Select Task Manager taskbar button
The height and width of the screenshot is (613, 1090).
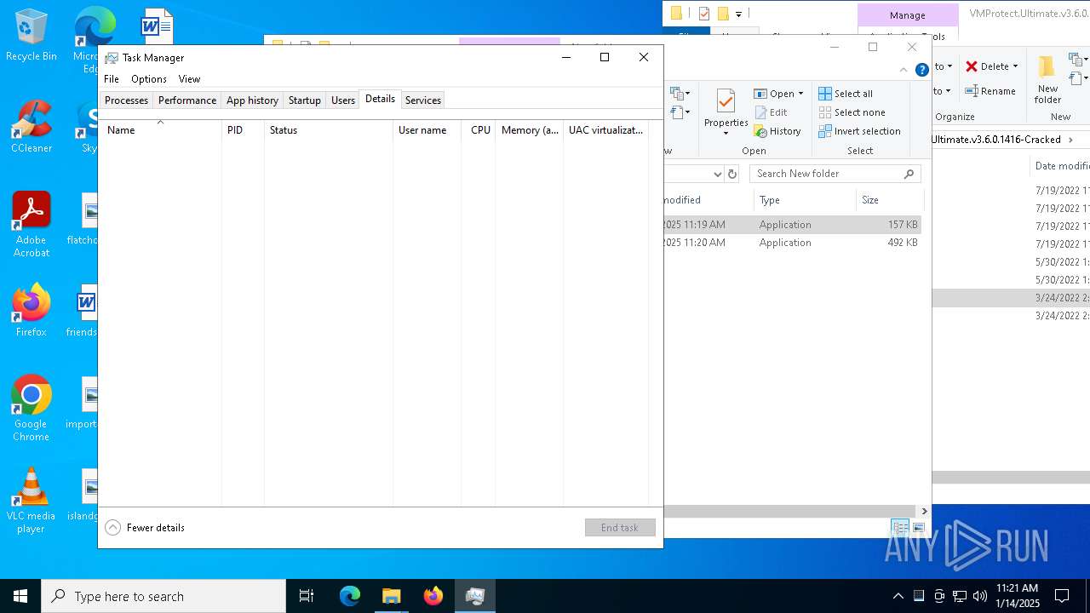point(475,596)
